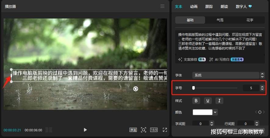Switch to the 动画 animation tab
Viewport: 270px width, 138px height.
click(194, 6)
